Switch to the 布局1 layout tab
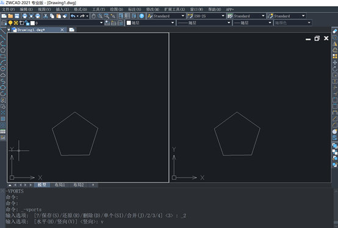 tap(60, 185)
